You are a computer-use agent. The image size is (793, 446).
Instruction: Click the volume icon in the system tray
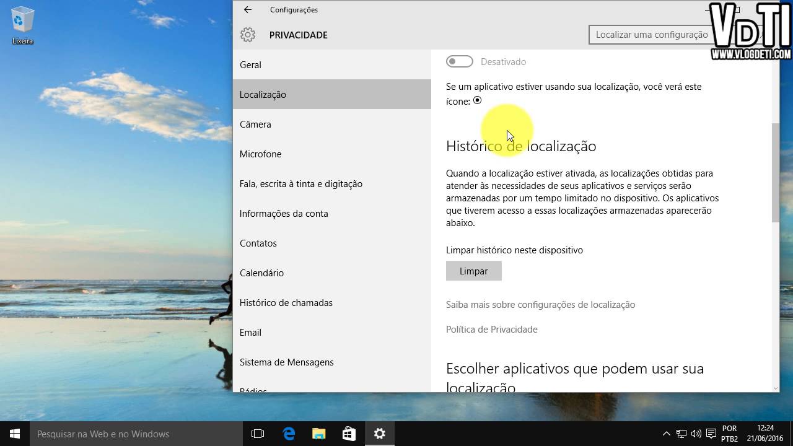point(696,434)
